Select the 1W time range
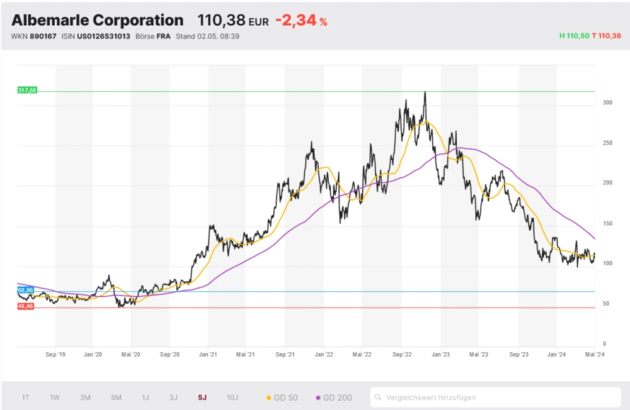Viewport: 630px width, 410px height. (x=55, y=397)
